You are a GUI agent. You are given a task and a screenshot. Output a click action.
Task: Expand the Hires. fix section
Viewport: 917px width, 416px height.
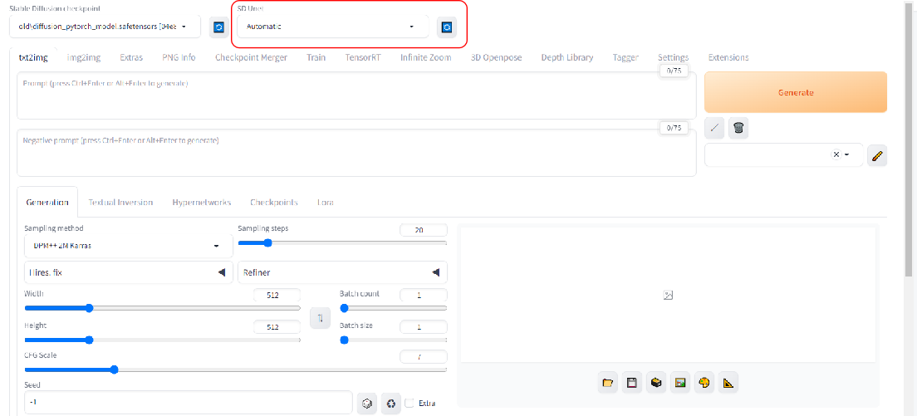pos(129,272)
